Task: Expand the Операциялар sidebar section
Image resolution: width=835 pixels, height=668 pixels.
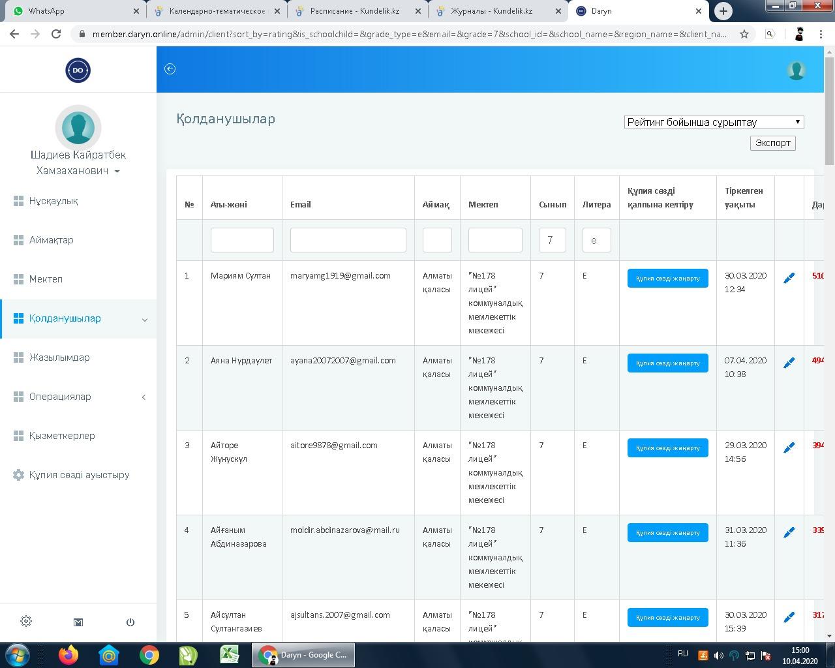Action: tap(144, 397)
